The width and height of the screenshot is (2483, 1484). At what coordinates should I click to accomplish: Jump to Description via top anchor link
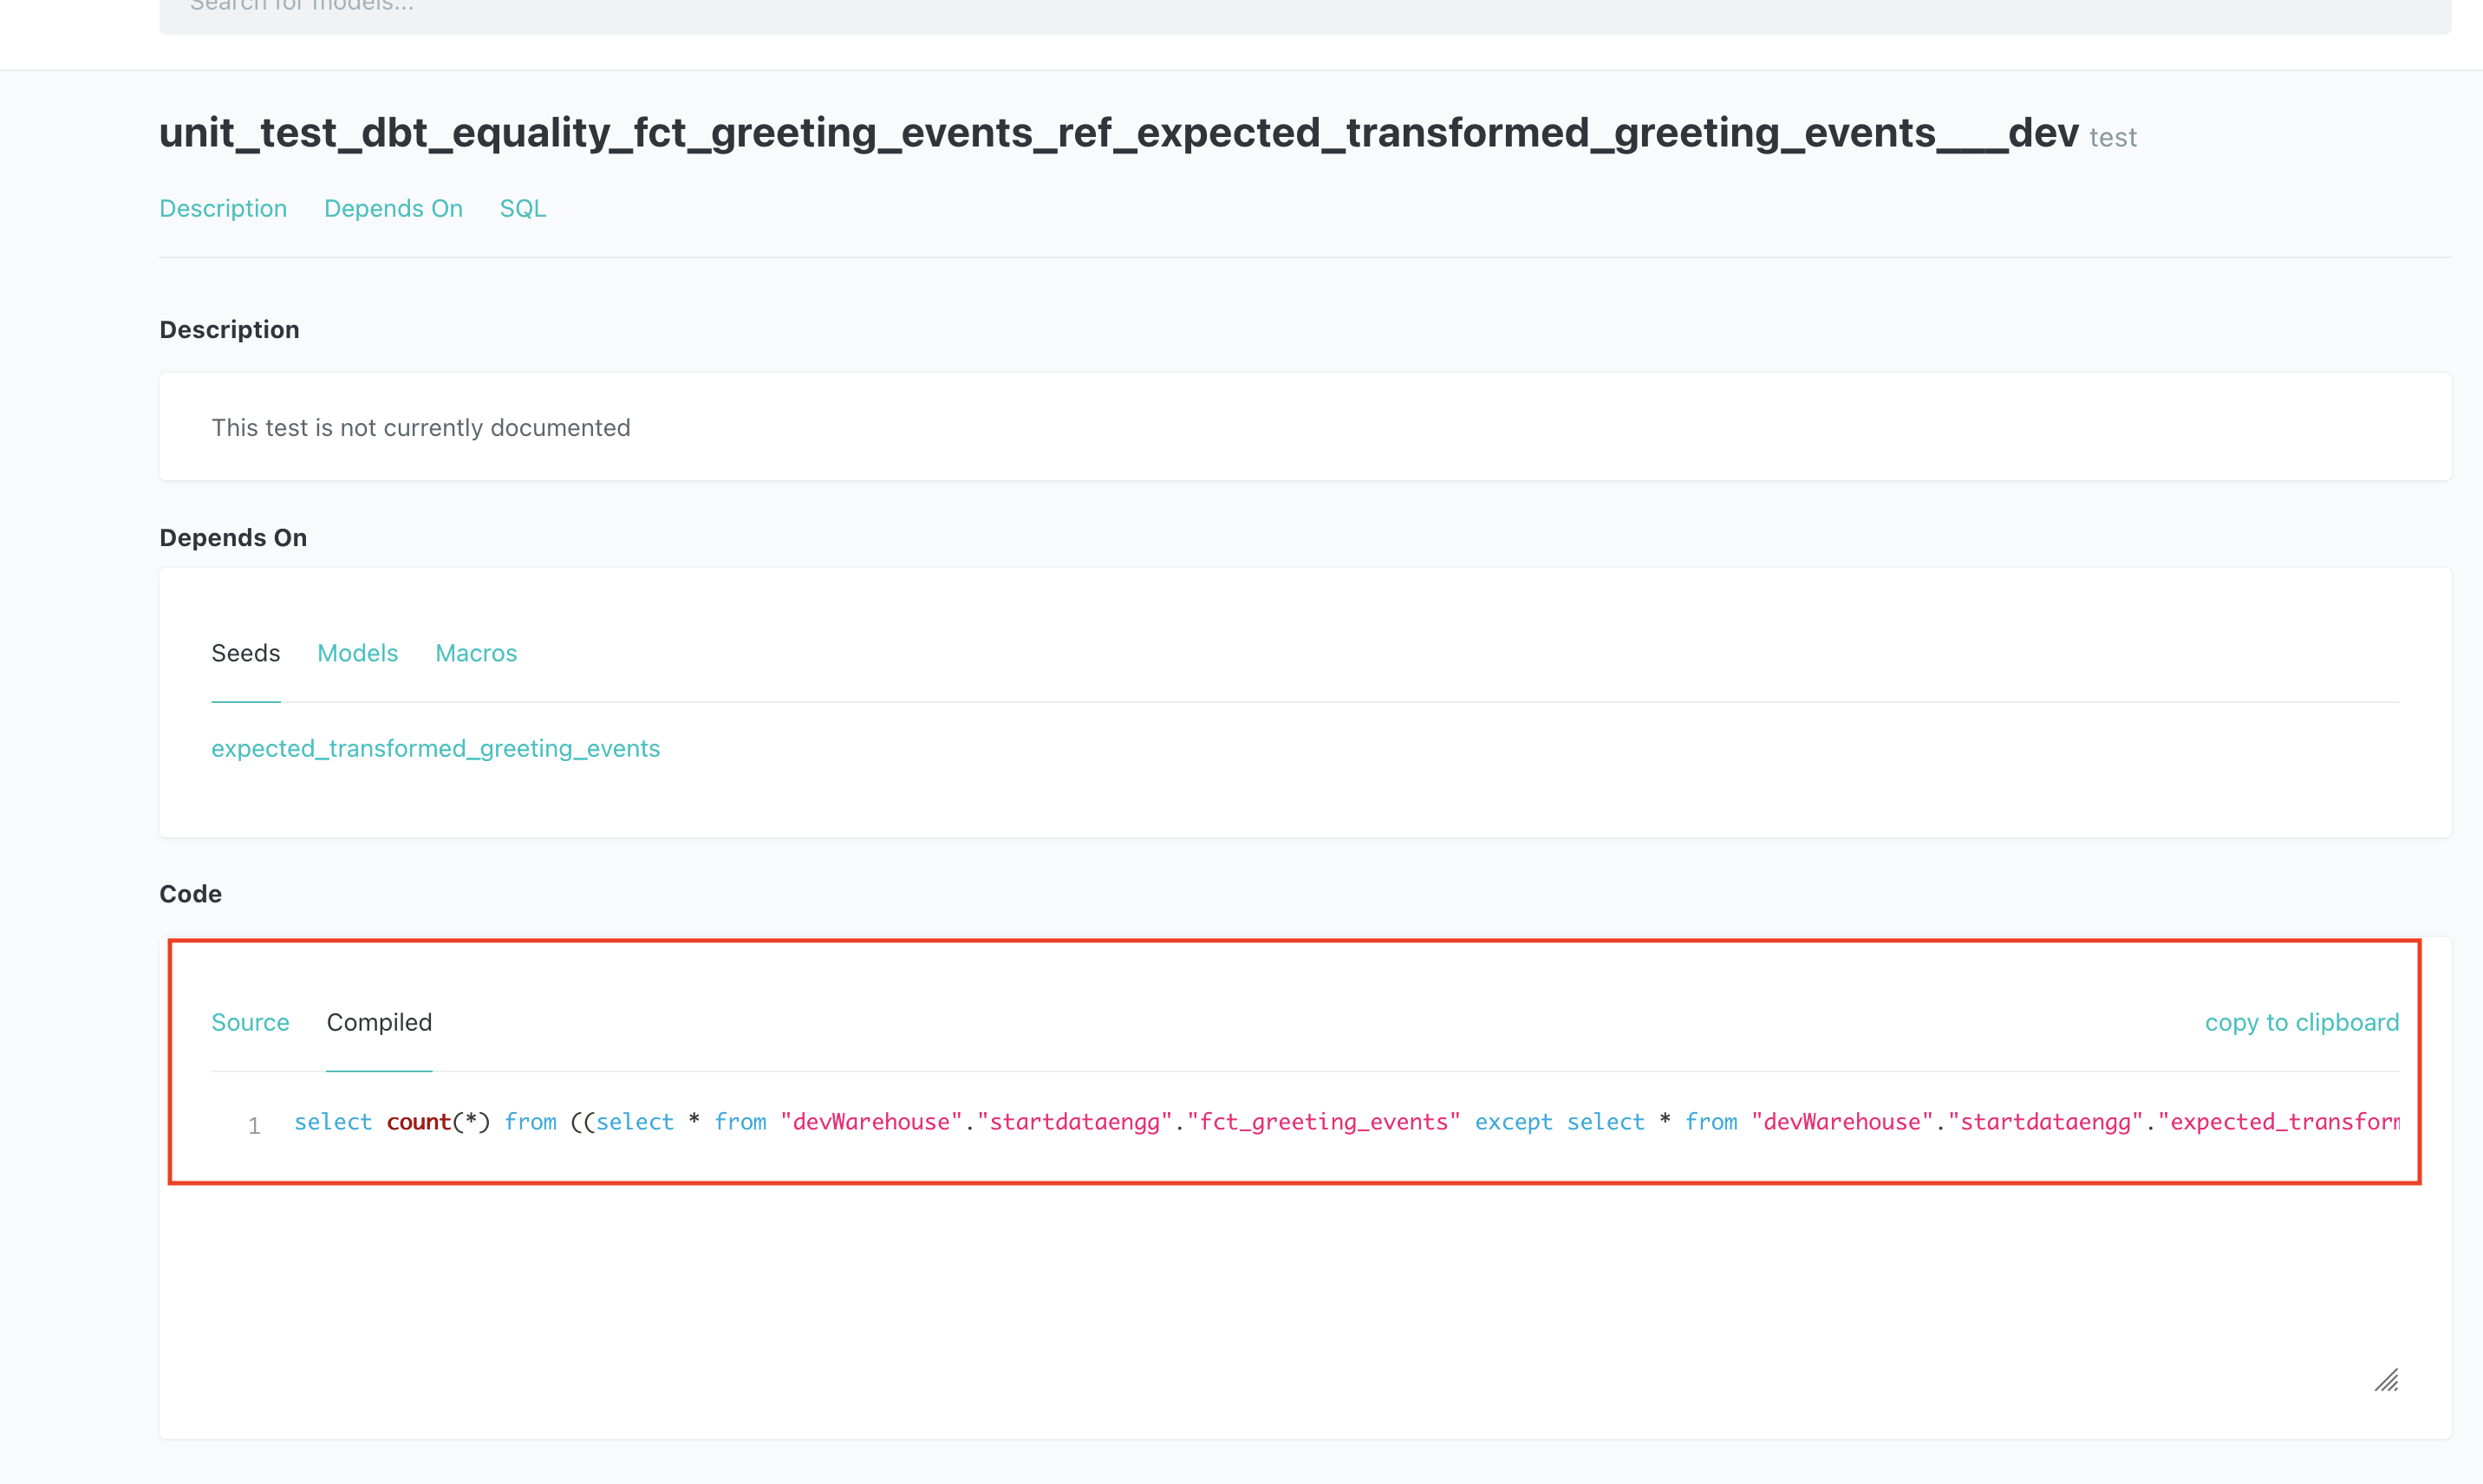coord(223,208)
